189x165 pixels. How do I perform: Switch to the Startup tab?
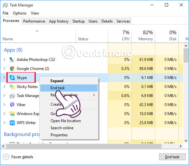79,21
